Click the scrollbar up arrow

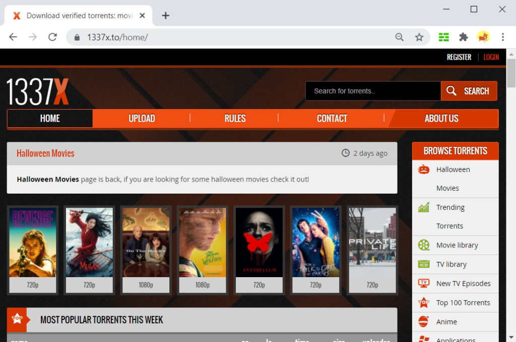[x=511, y=54]
